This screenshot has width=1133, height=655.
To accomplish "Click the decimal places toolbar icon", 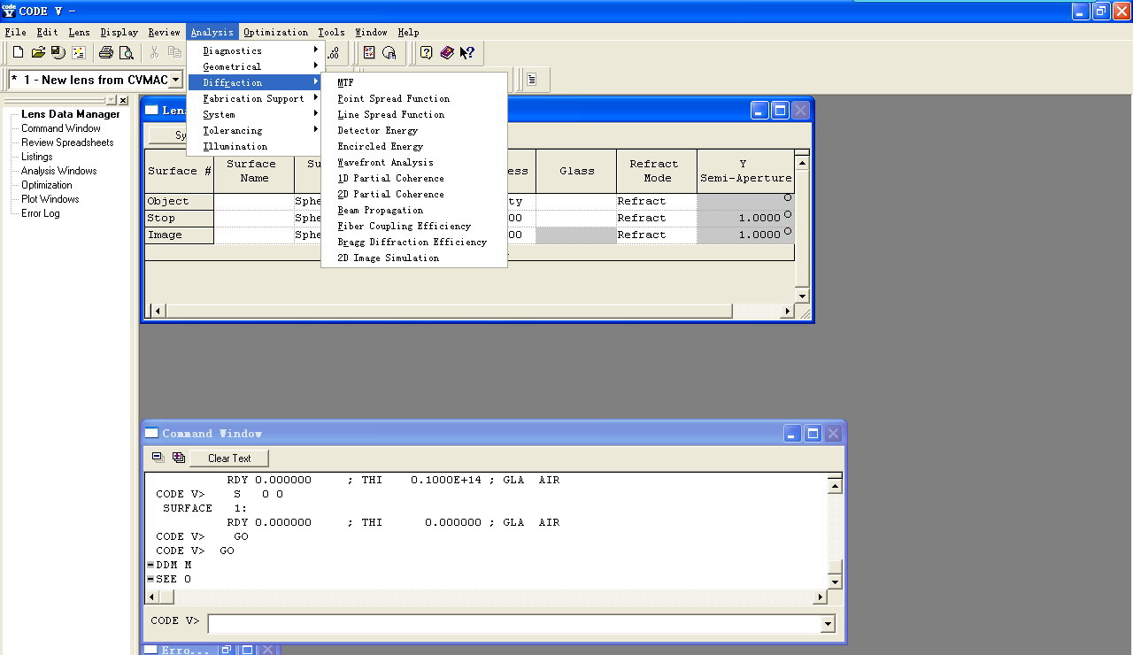I will pos(333,53).
